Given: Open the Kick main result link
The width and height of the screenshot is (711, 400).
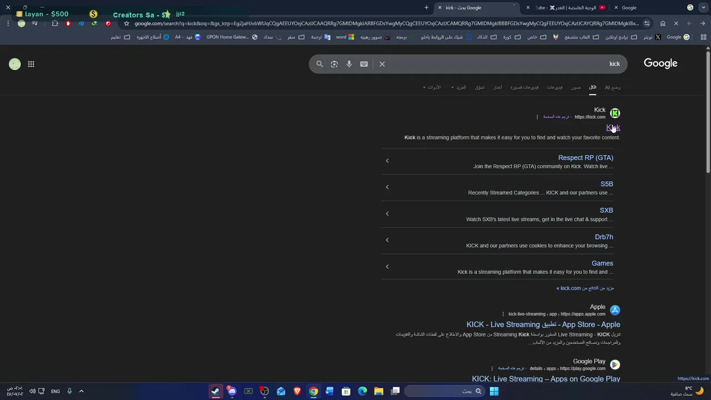Looking at the screenshot, I should point(613,128).
